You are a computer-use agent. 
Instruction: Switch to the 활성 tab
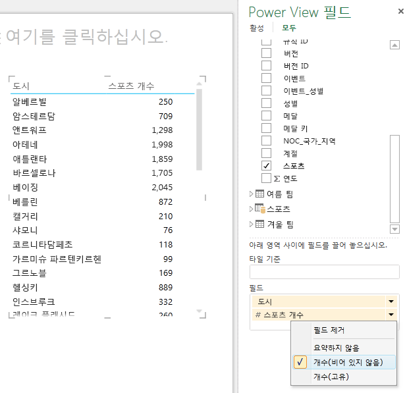pos(256,28)
